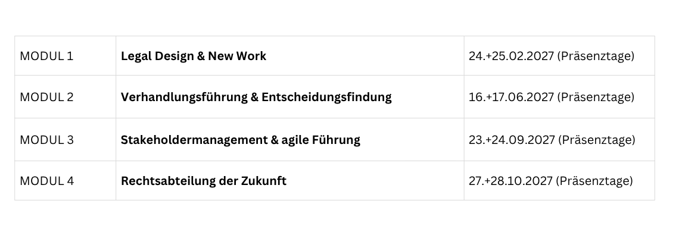Click the word Präsenztage in Modul 3 row

pos(596,140)
